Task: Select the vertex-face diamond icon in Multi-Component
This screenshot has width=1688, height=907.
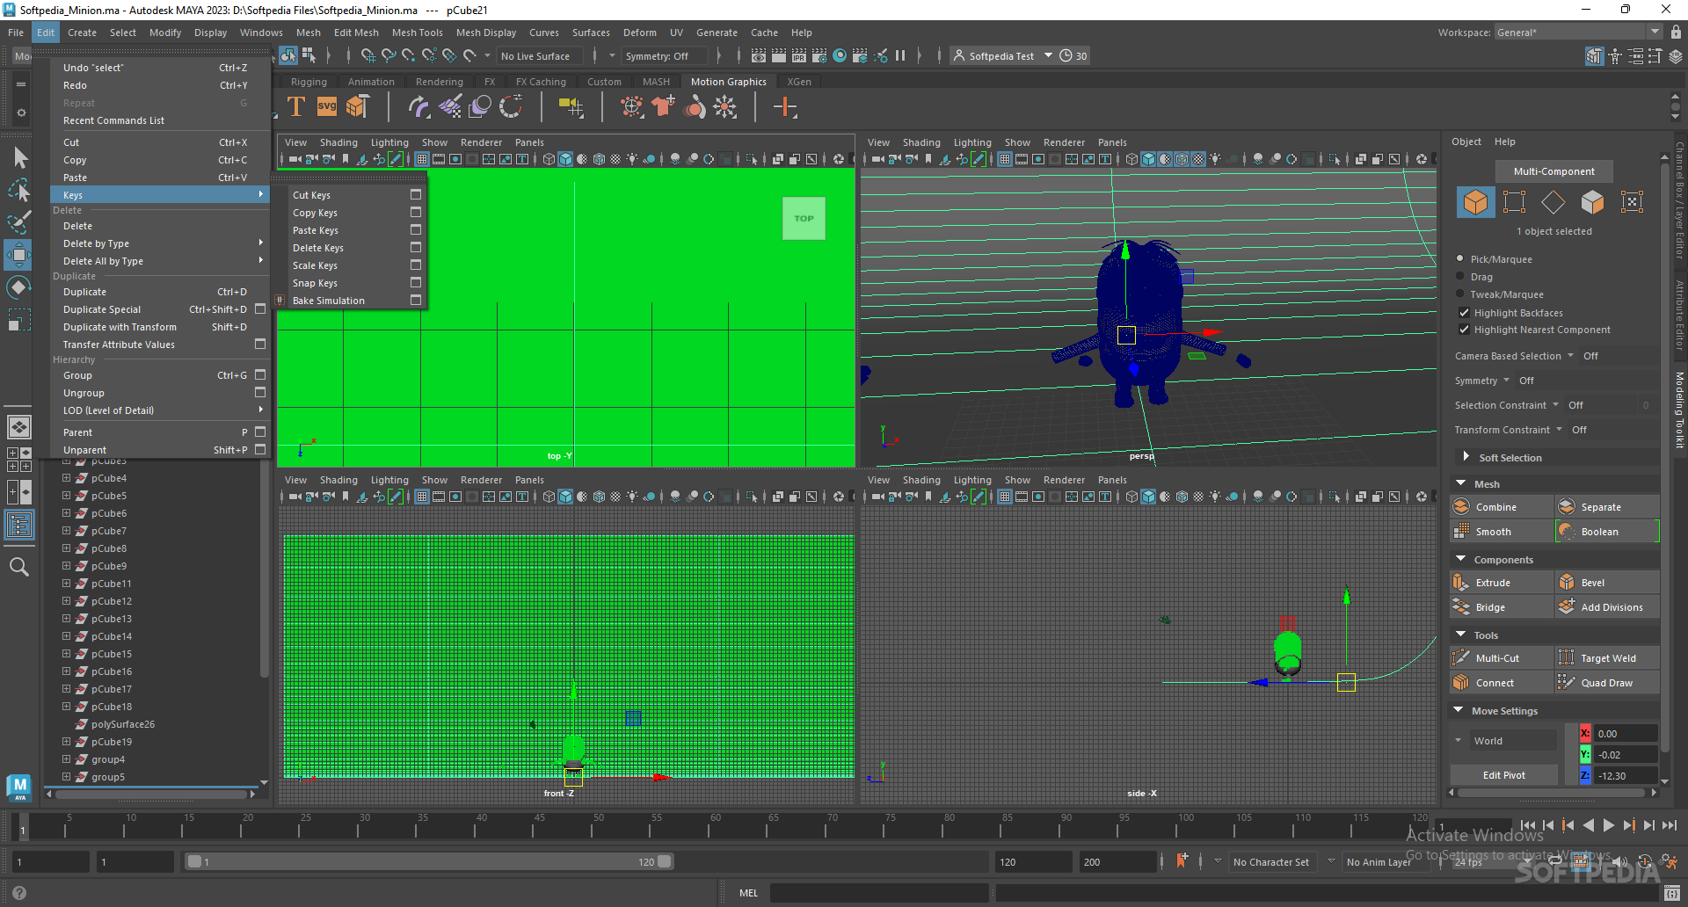Action: pyautogui.click(x=1553, y=202)
